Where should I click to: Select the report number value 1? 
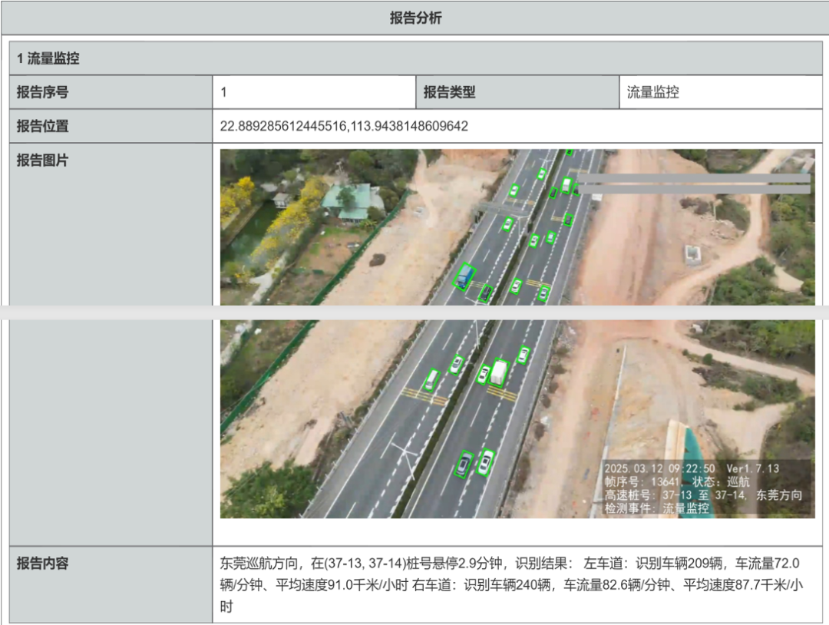[x=224, y=92]
